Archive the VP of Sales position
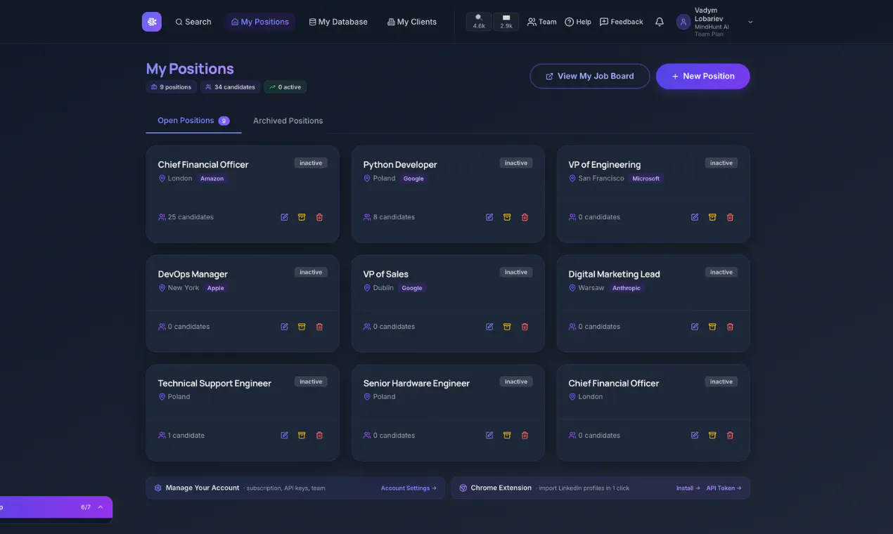The image size is (893, 534). pos(507,327)
